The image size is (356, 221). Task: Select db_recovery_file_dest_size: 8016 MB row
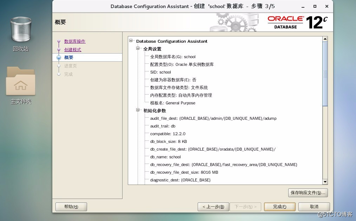coord(184,172)
